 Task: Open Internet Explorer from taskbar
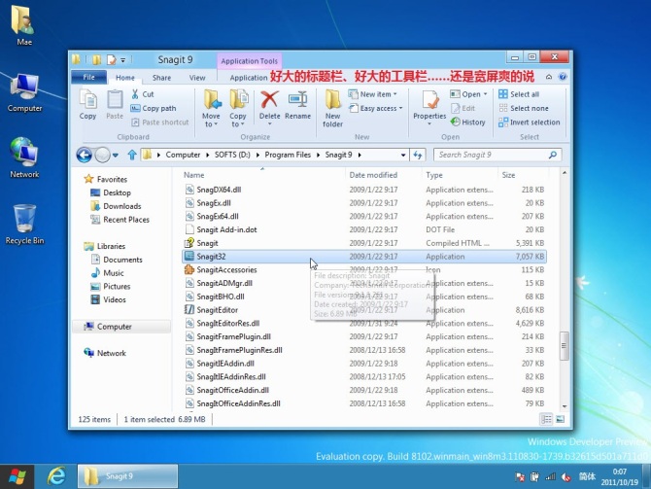pos(56,475)
